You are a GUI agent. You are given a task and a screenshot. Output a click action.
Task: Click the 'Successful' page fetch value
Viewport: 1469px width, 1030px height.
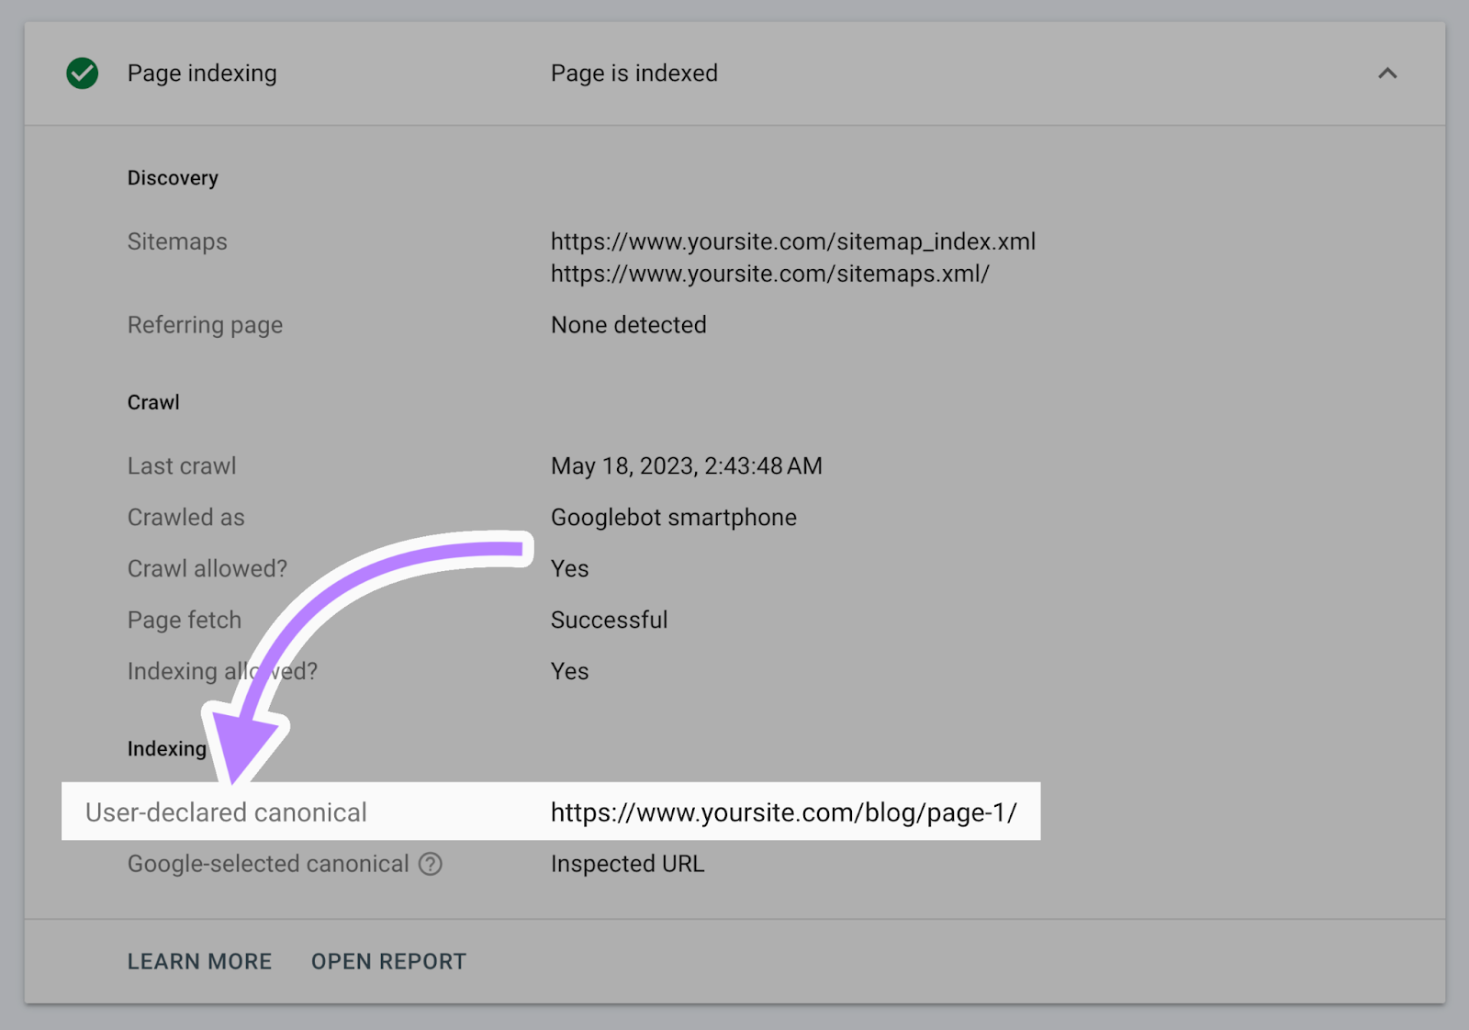pyautogui.click(x=610, y=621)
